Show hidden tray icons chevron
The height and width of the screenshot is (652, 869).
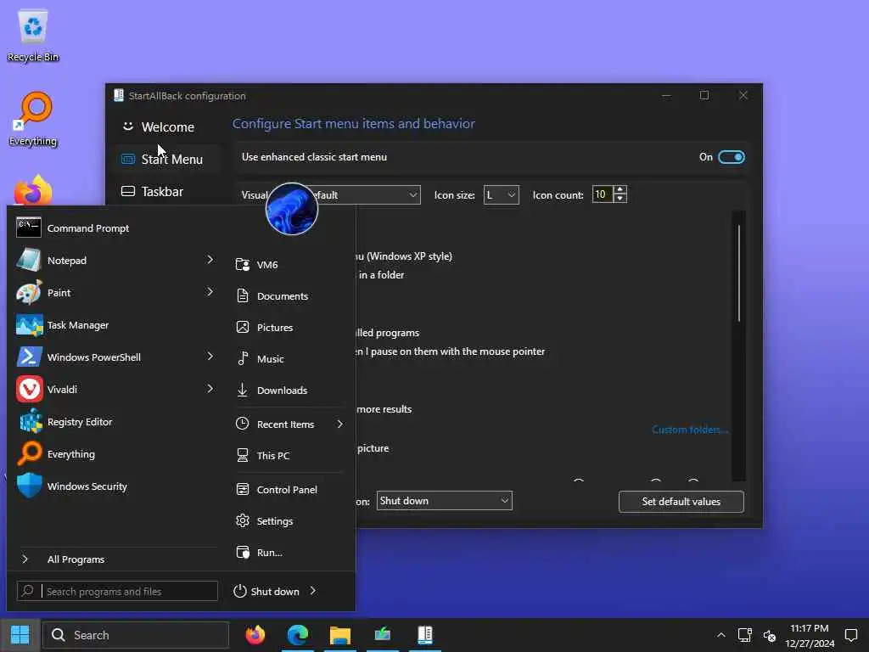point(720,635)
